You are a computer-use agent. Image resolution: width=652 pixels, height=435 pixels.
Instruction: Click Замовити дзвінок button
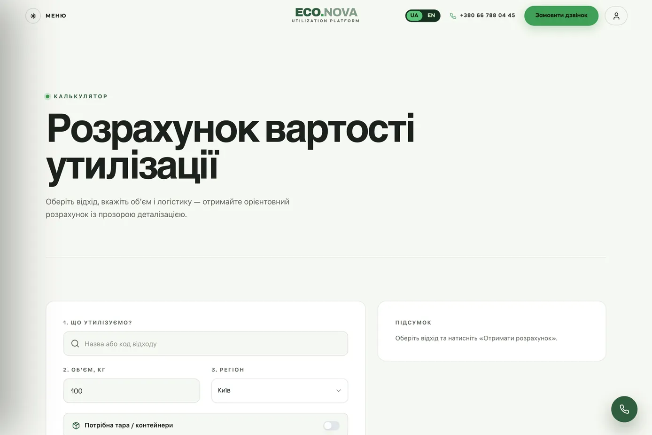pyautogui.click(x=561, y=16)
